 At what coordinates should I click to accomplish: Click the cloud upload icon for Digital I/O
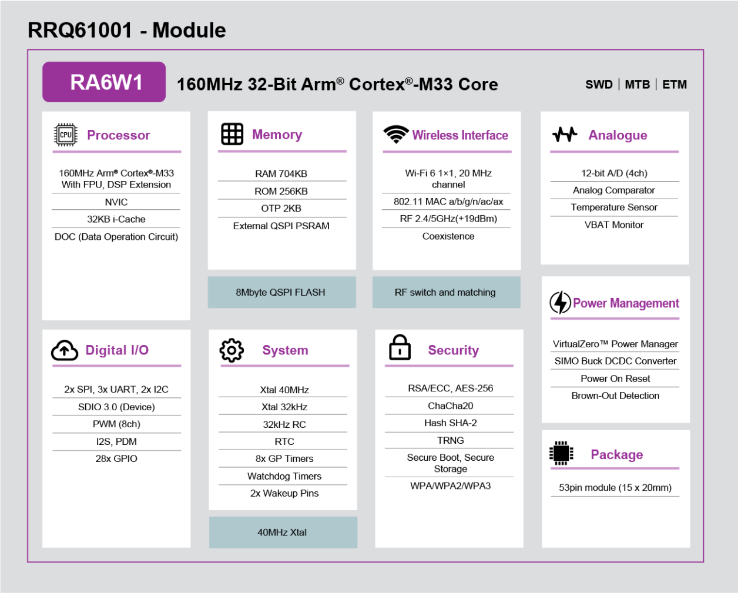coord(64,349)
